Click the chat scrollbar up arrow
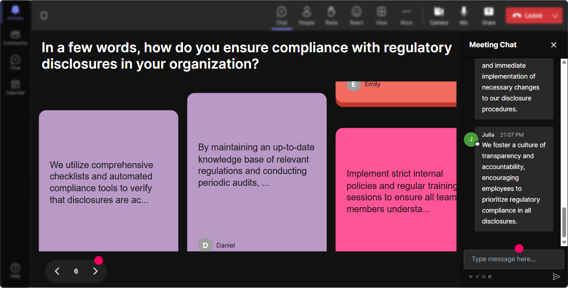568x288 pixels. 564,62
